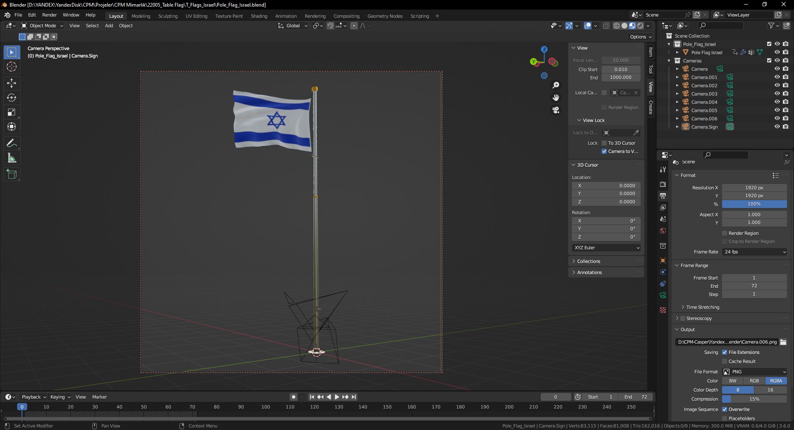Adjust the resolution percentage 100% slider
The width and height of the screenshot is (794, 430).
754,204
